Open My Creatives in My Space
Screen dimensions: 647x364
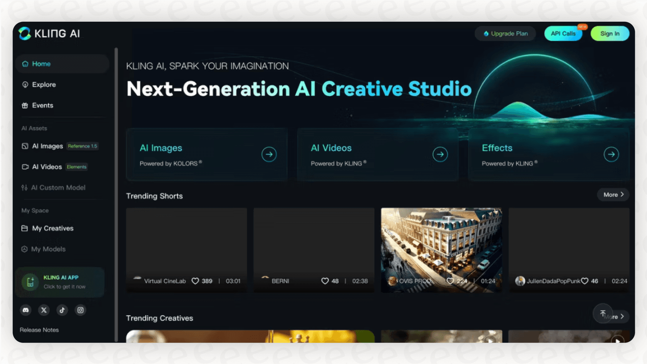point(52,228)
